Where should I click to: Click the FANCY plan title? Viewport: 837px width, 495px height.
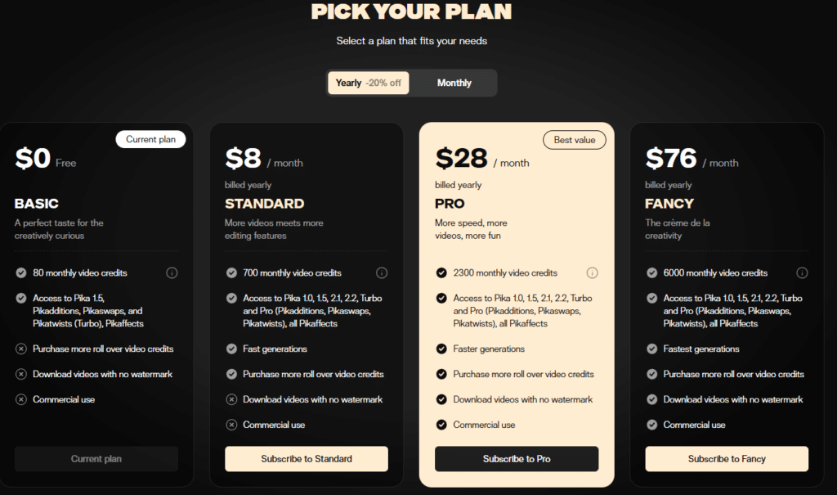pos(669,204)
